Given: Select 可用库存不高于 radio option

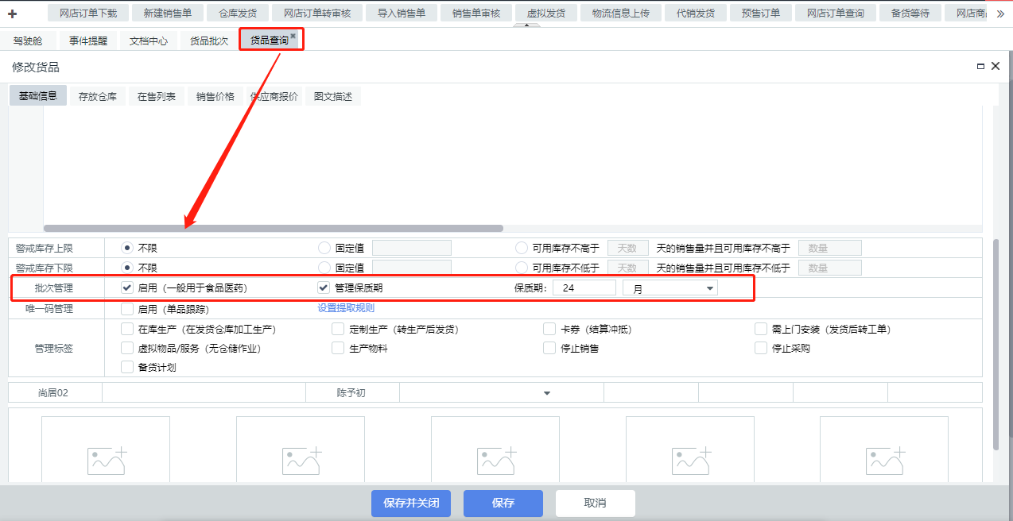Looking at the screenshot, I should [x=521, y=248].
